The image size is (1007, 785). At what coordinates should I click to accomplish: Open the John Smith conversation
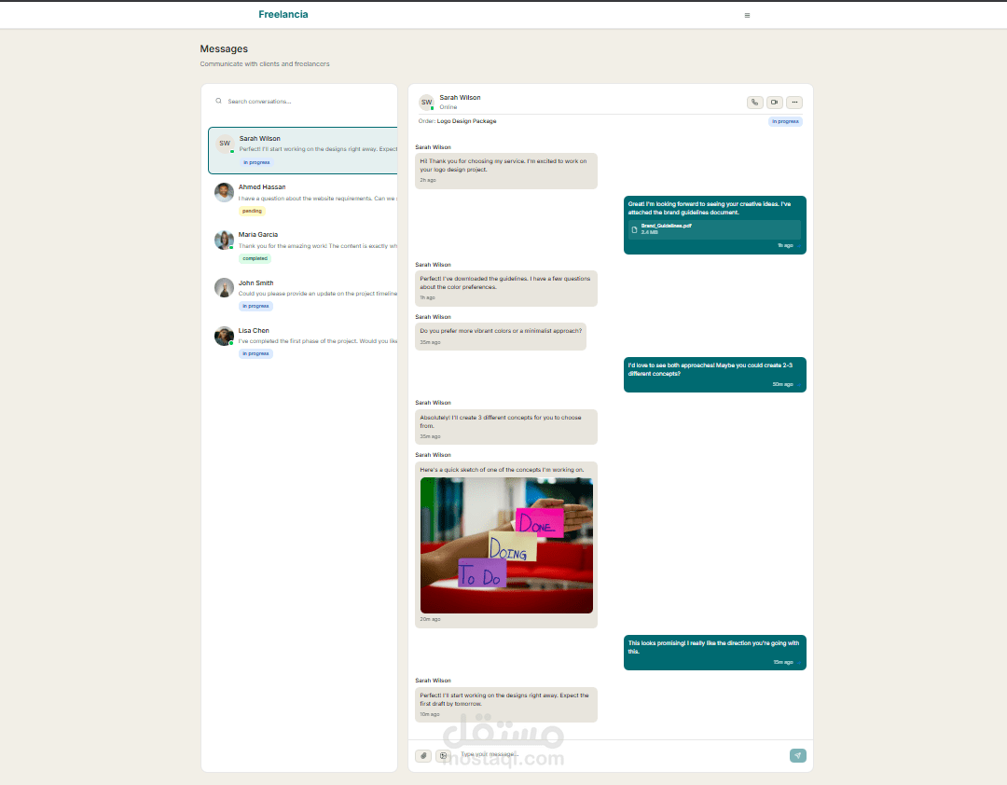coord(303,294)
